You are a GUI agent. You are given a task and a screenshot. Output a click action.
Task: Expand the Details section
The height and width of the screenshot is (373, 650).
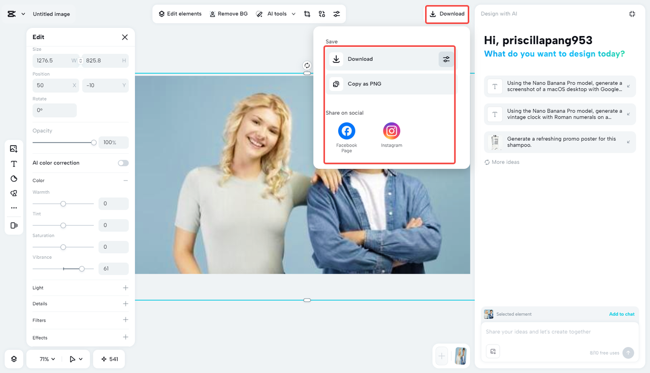click(125, 303)
